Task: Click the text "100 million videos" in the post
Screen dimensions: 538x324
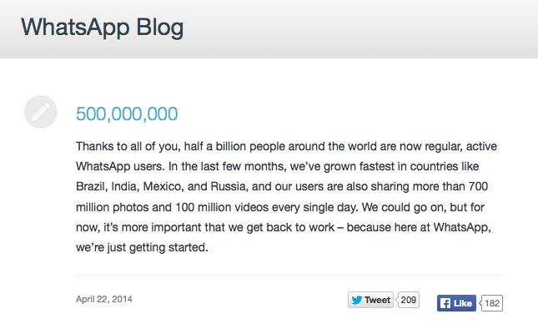Action: click(222, 207)
